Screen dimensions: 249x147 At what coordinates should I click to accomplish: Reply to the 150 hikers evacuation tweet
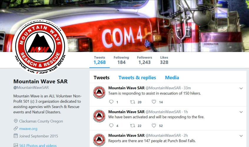point(111,102)
